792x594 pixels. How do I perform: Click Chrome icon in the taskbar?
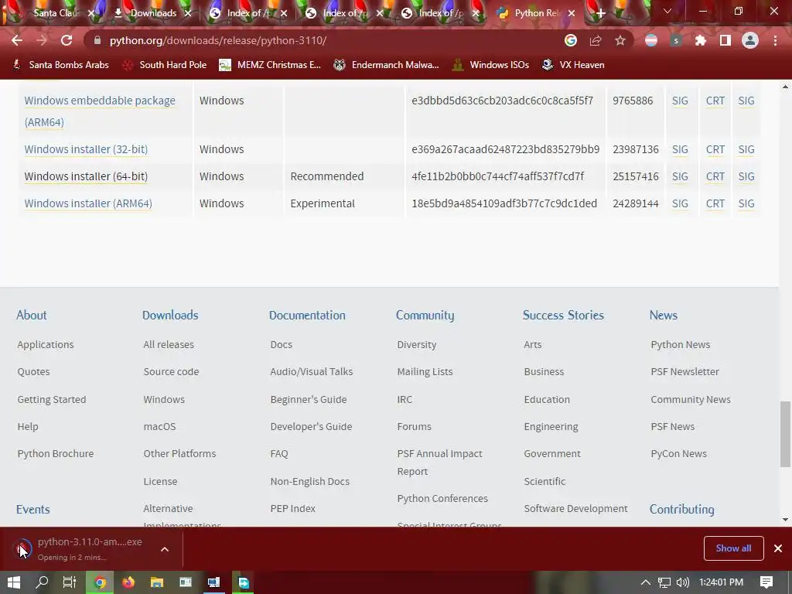(100, 582)
